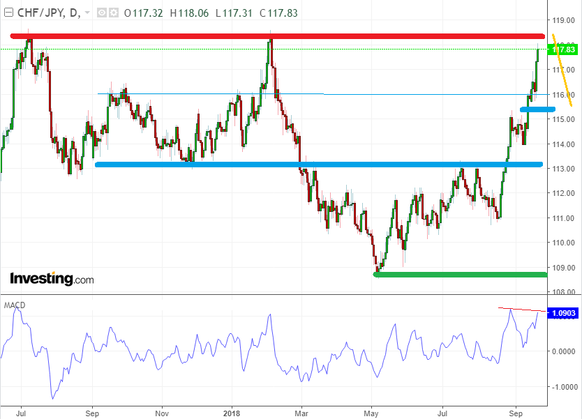Click the 114.00 price axis label
The height and width of the screenshot is (419, 582).
coord(563,144)
